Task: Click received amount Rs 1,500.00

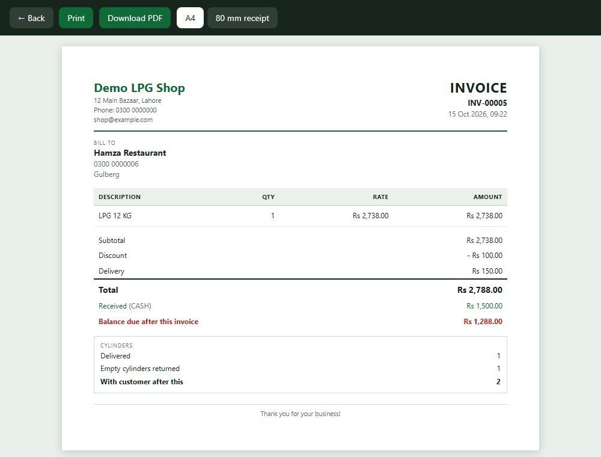Action: pyautogui.click(x=484, y=306)
